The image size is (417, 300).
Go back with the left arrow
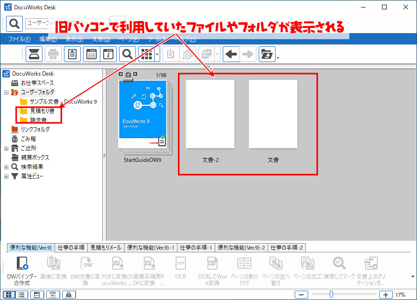[x=231, y=54]
